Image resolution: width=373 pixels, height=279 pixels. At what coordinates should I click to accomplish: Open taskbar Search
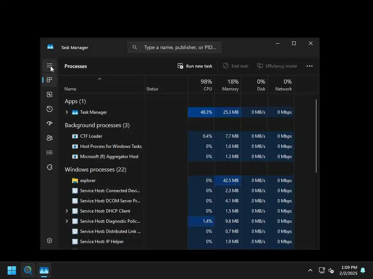28,270
